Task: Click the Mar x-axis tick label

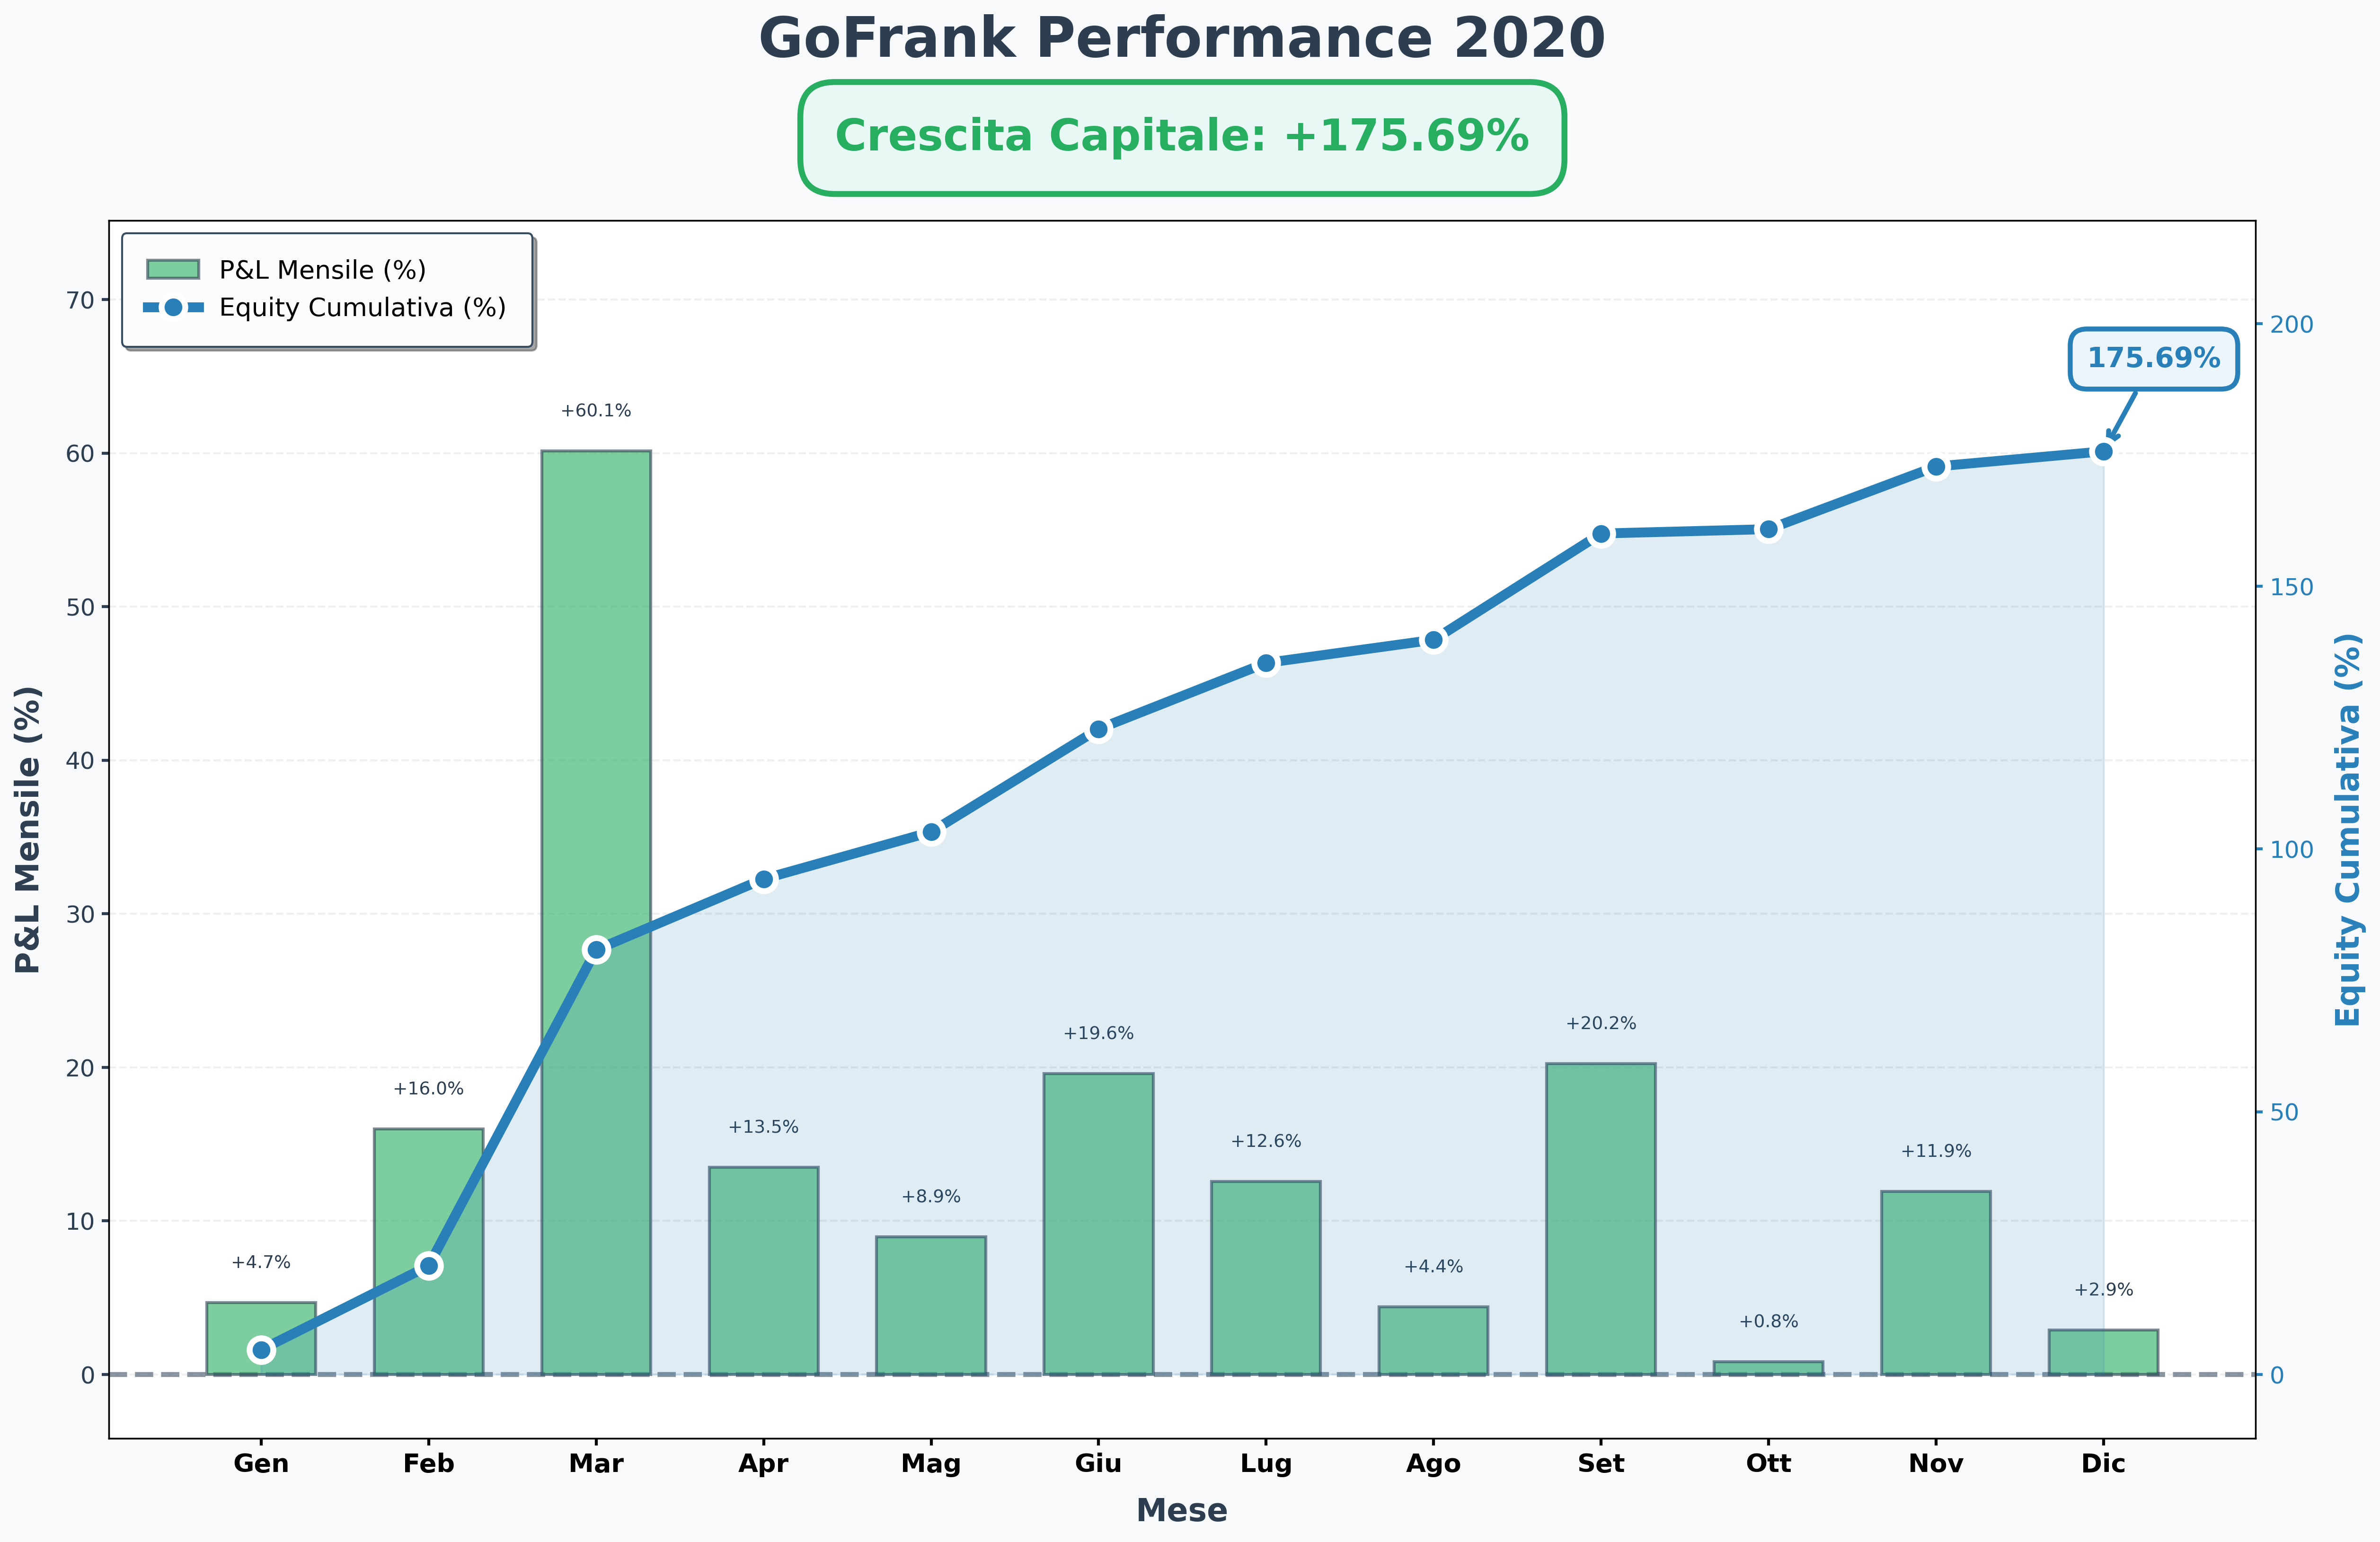Action: [x=596, y=1464]
